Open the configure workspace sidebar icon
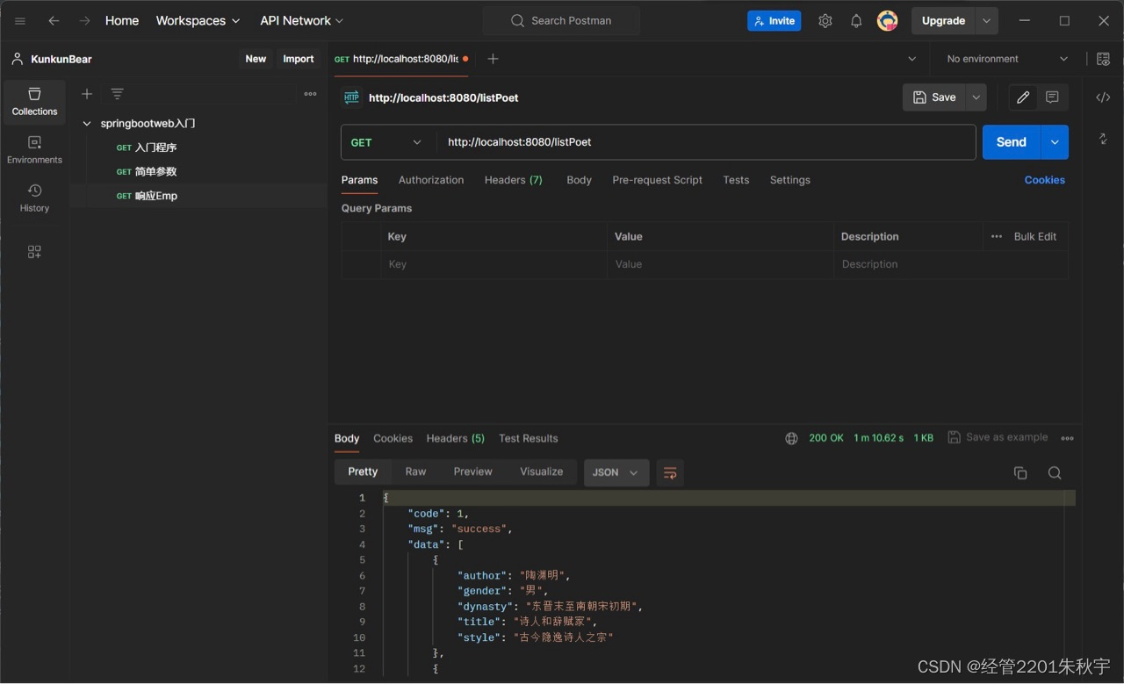Screen dimensions: 1124x684 pyautogui.click(x=34, y=252)
